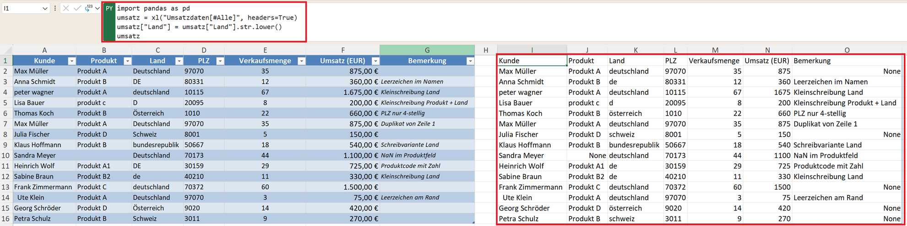Open the Verkaufsmenge filter dropdown

301,61
